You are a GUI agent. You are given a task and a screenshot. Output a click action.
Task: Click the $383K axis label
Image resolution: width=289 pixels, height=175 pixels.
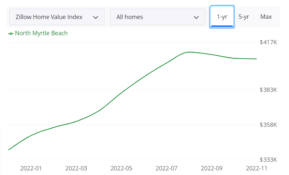point(268,90)
